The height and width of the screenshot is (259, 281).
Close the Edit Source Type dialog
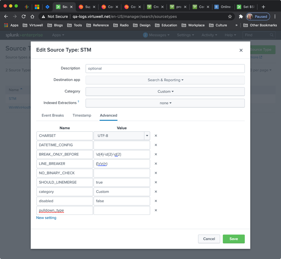click(x=241, y=50)
